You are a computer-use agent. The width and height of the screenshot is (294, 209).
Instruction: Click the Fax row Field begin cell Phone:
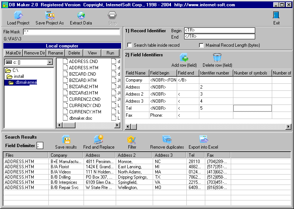(163, 115)
